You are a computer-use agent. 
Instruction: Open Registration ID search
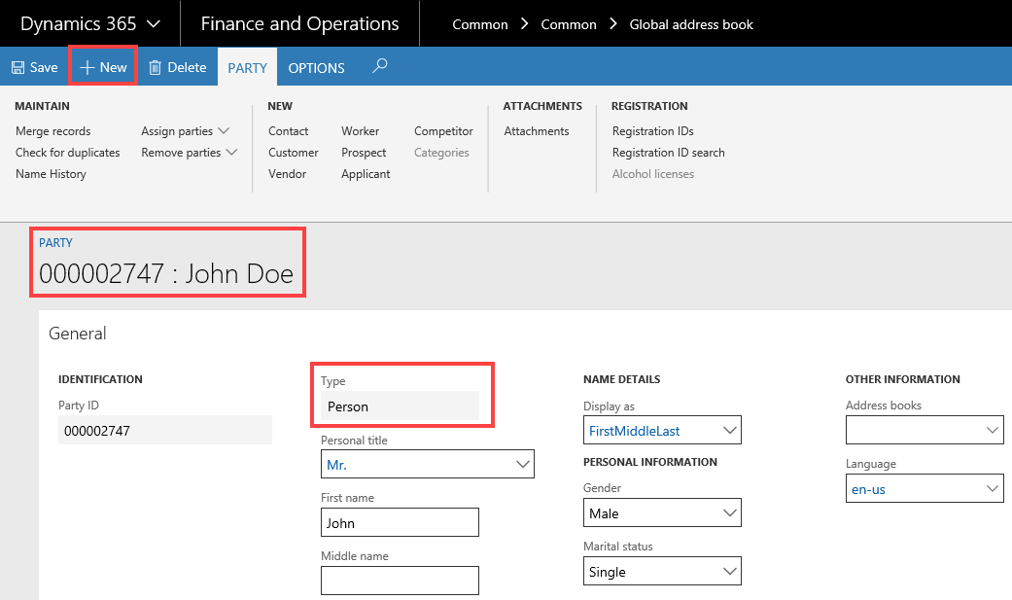click(x=668, y=153)
